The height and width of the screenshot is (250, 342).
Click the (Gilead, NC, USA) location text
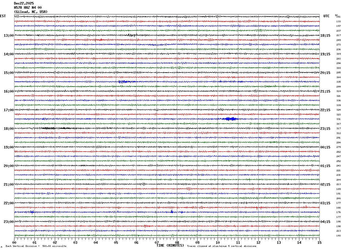[31, 12]
